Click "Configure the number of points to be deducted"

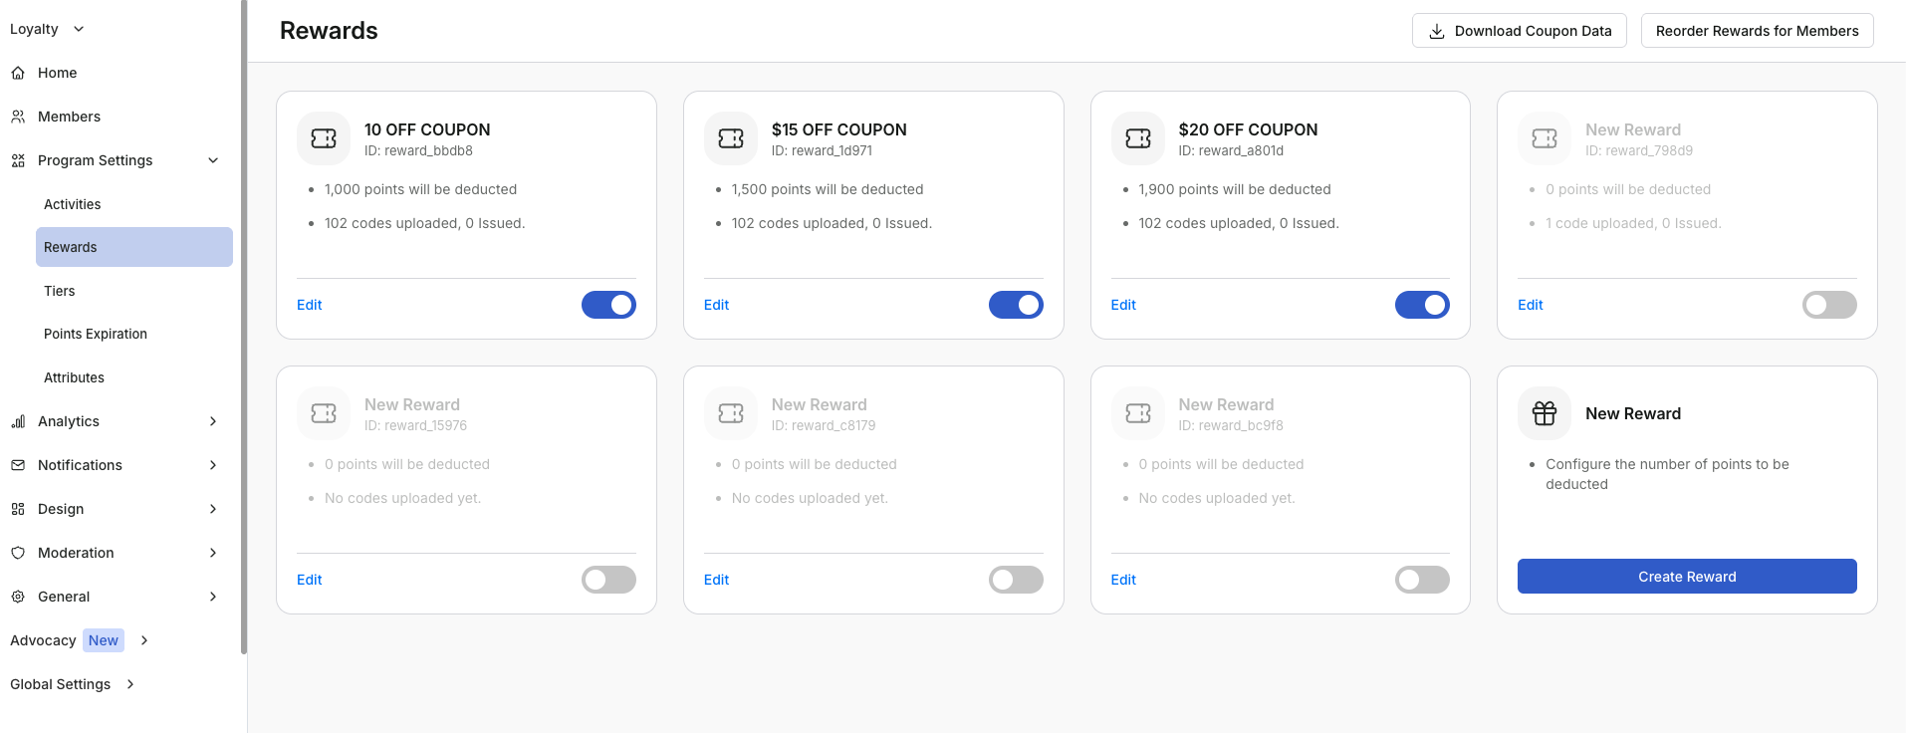1667,474
